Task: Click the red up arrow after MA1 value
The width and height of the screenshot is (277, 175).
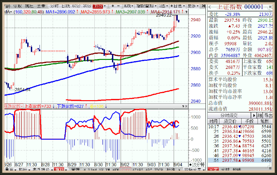Action: click(x=77, y=12)
